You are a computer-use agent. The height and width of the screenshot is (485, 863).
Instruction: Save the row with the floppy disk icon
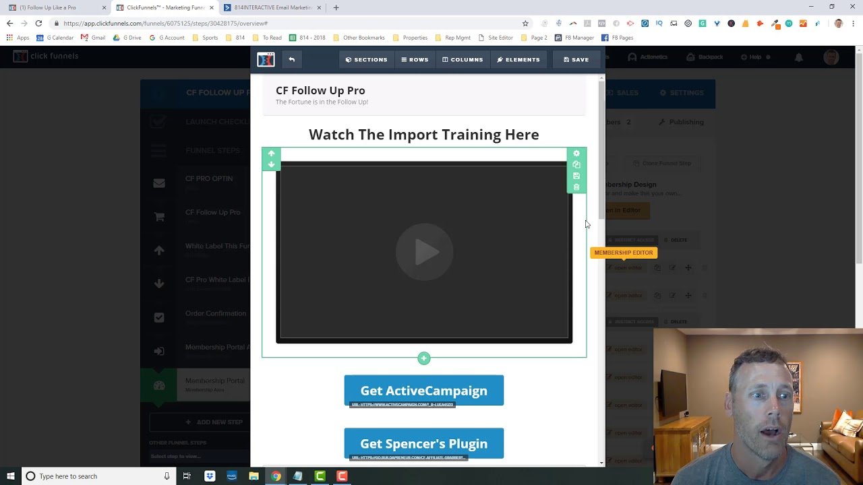point(576,176)
